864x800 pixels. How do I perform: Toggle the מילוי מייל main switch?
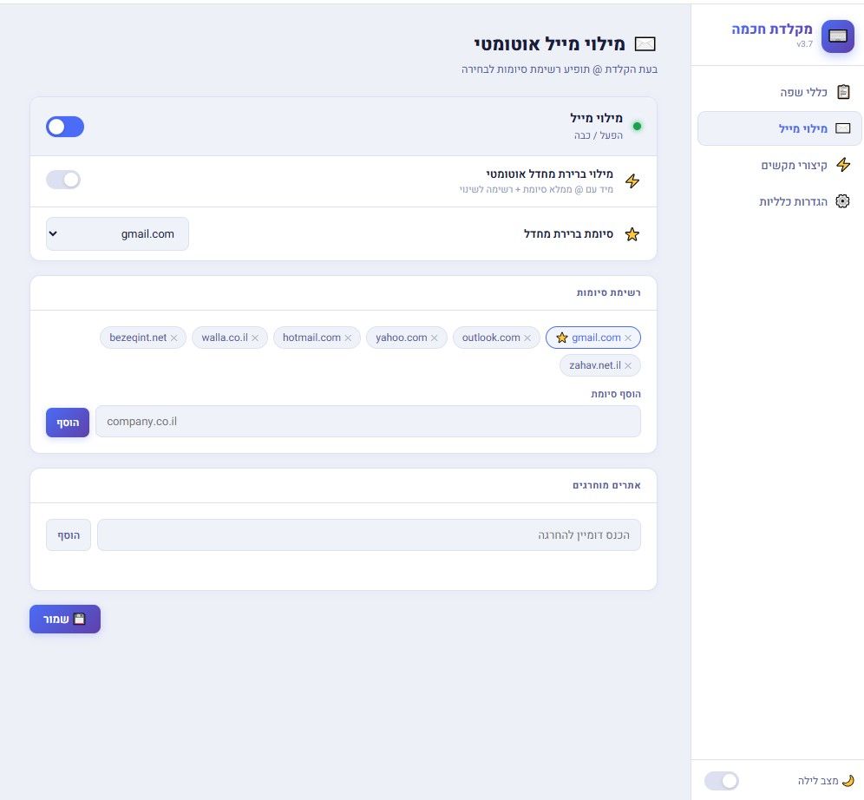[65, 127]
